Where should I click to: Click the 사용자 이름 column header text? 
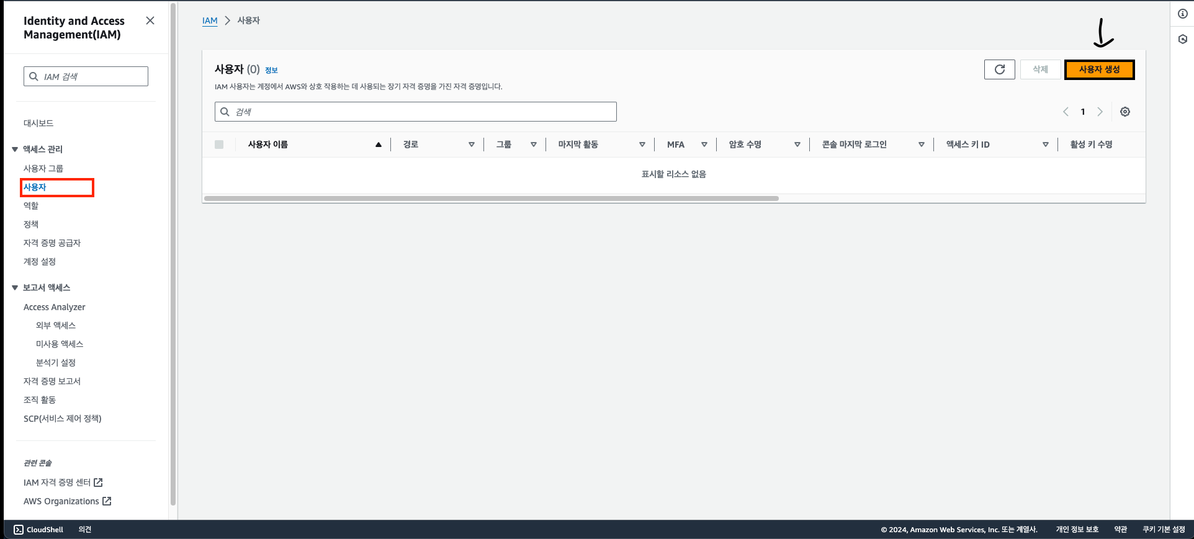268,145
